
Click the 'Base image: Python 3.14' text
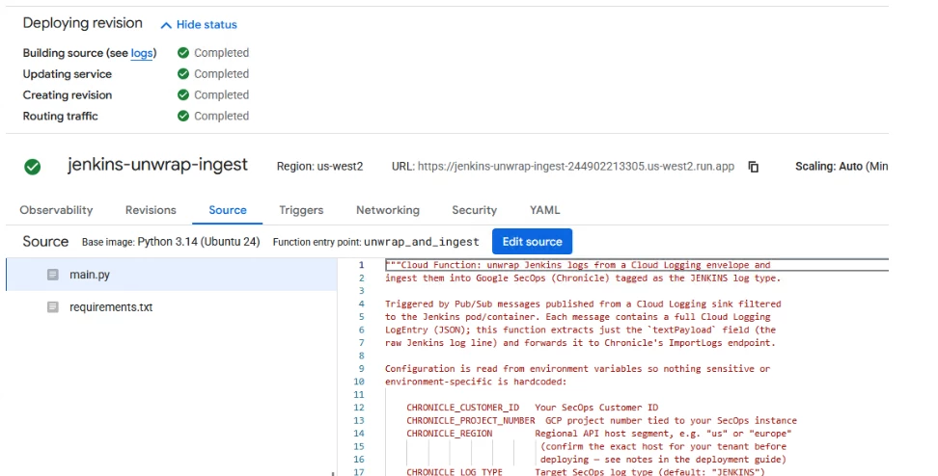click(x=171, y=242)
